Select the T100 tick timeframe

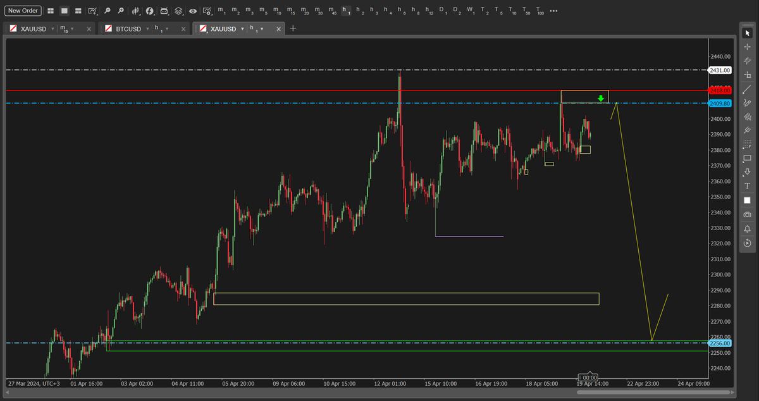(540, 11)
